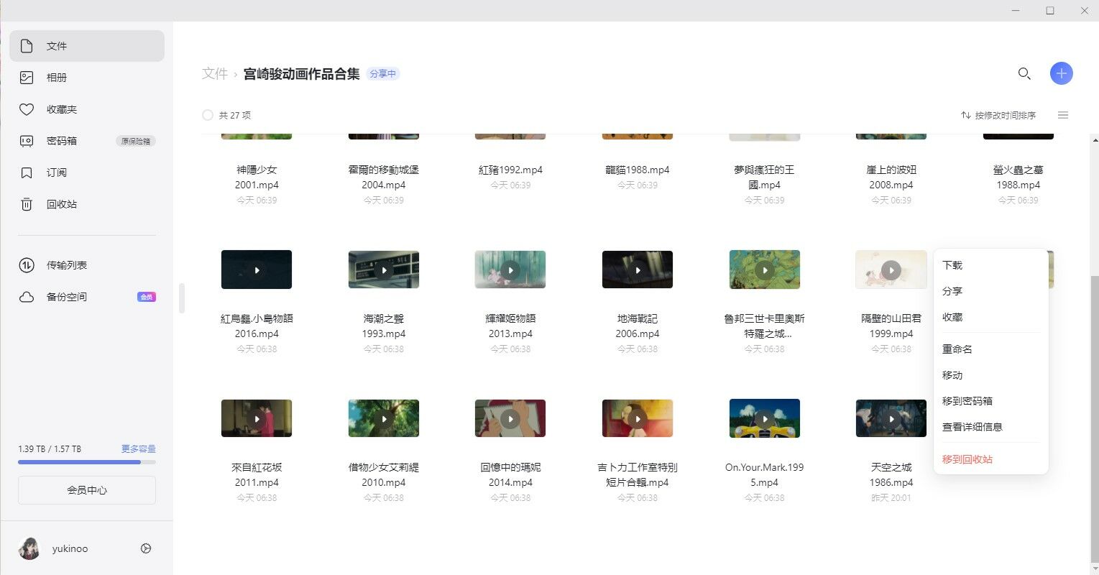Open the 按修改时间排序 sort dropdown
The width and height of the screenshot is (1099, 575).
coord(998,115)
